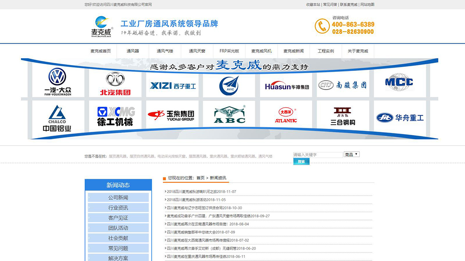The image size is (465, 261).
Task: Click the 玉柴集团 Yuchai logo tile
Action: (x=172, y=114)
